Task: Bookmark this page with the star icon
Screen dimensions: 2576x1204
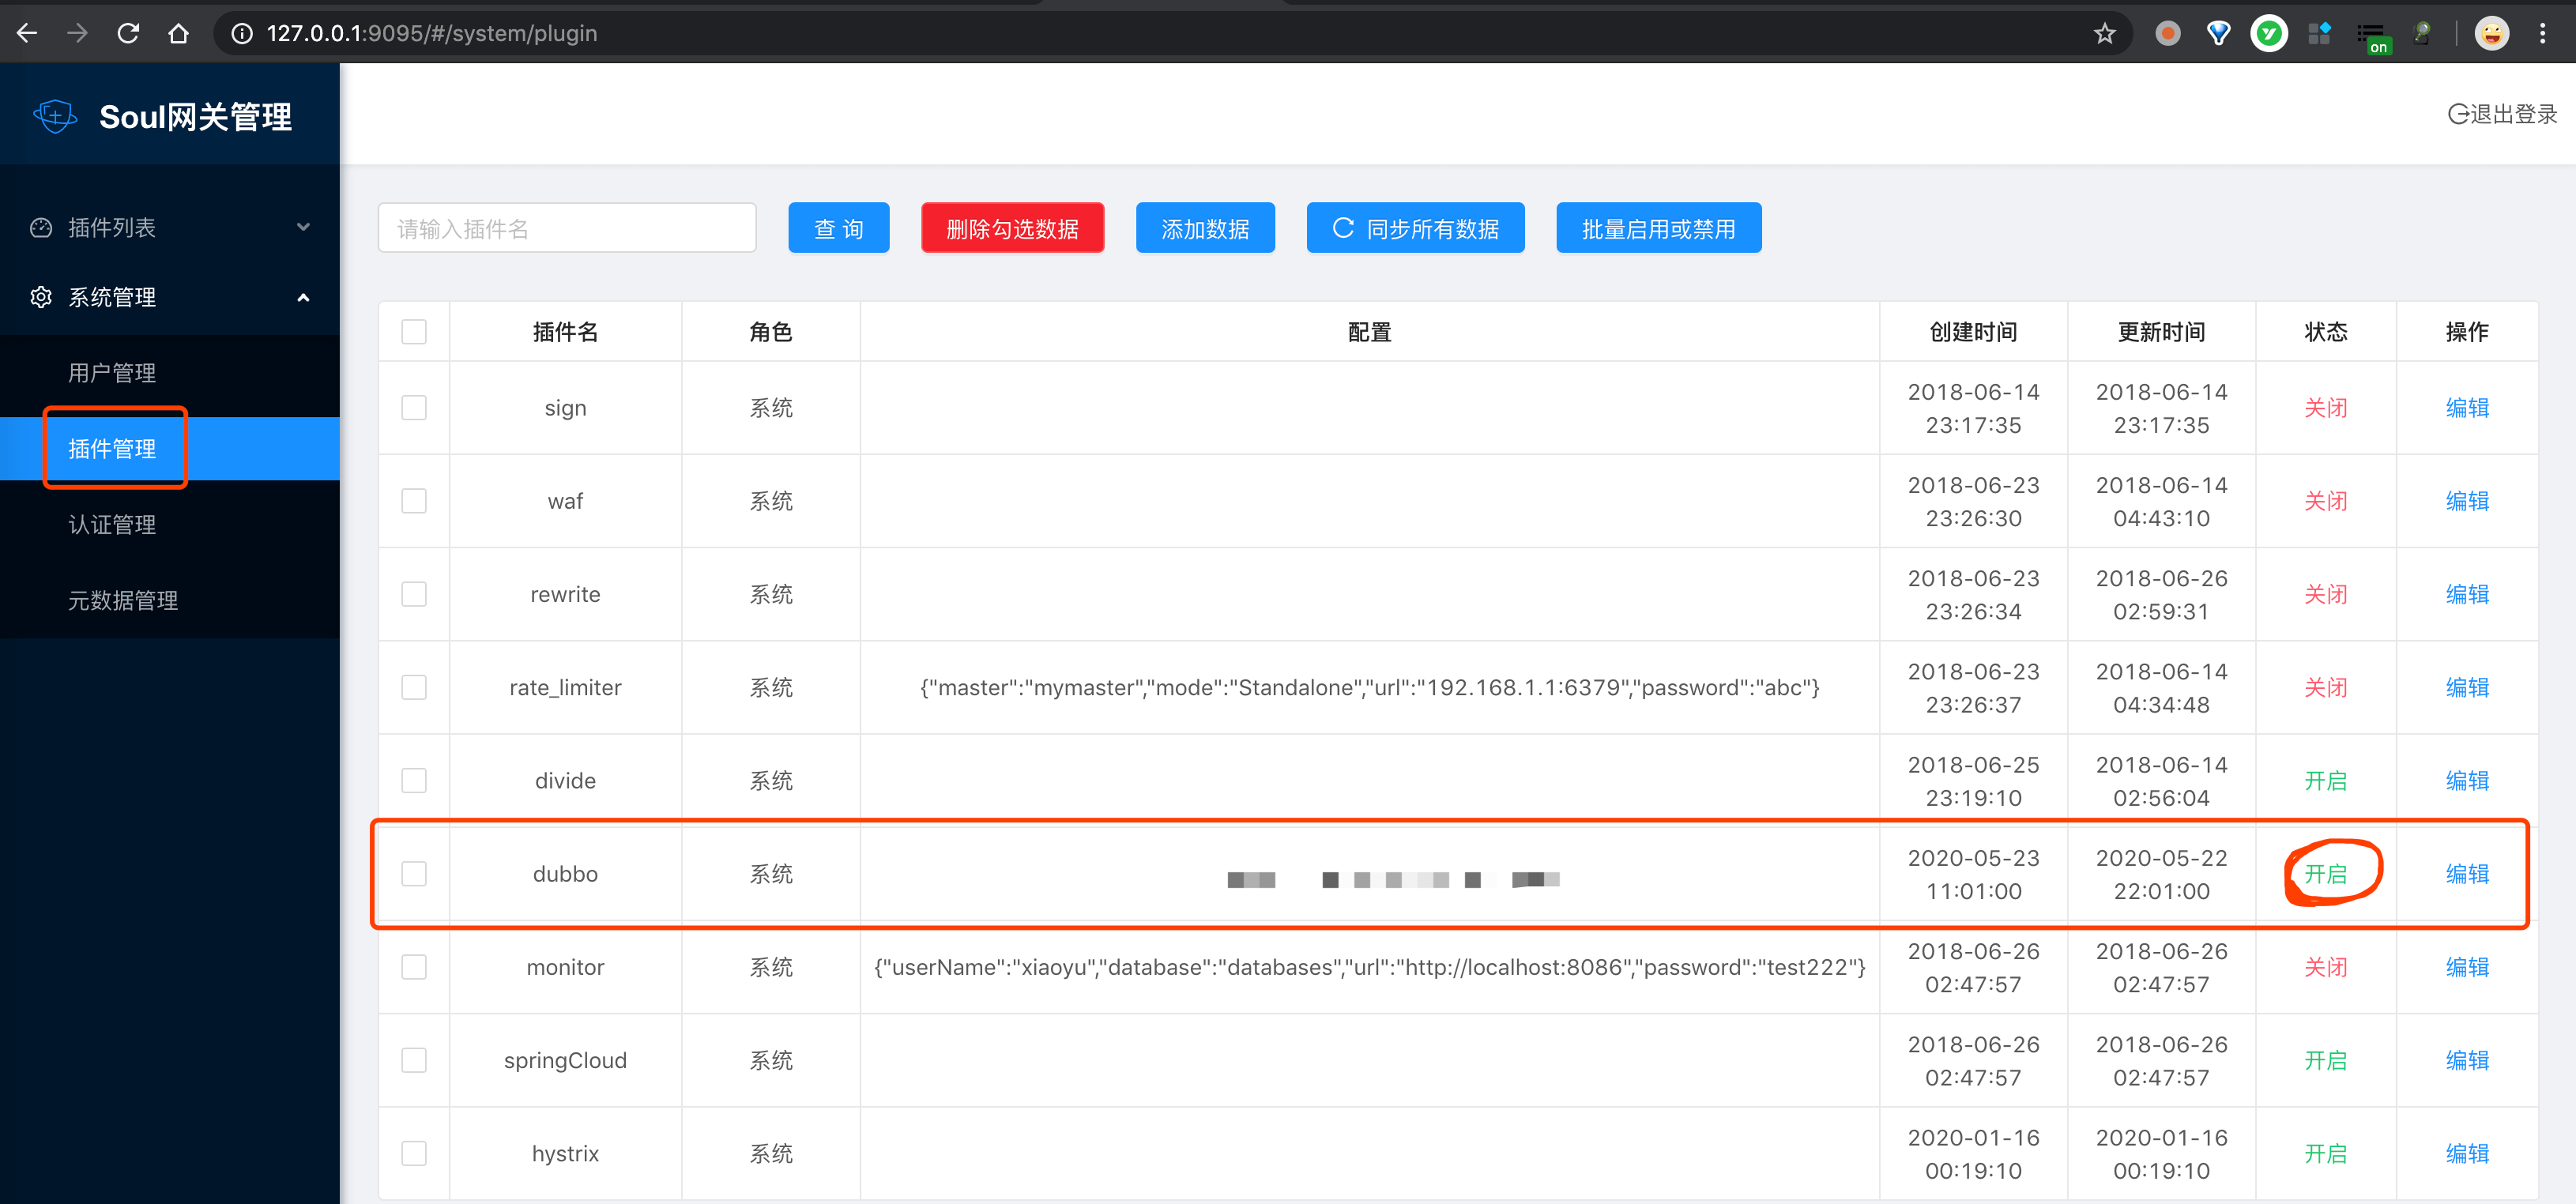Action: [2104, 33]
